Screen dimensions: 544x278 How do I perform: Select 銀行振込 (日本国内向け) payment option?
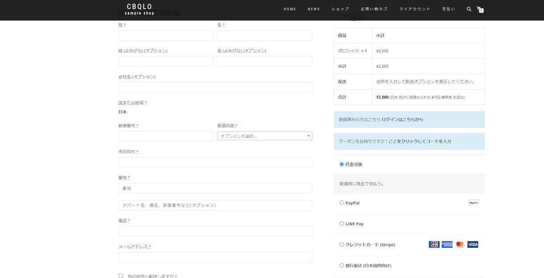click(342, 266)
